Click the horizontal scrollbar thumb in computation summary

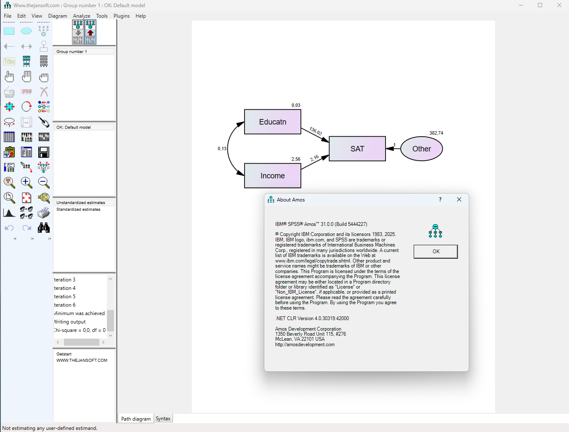82,342
